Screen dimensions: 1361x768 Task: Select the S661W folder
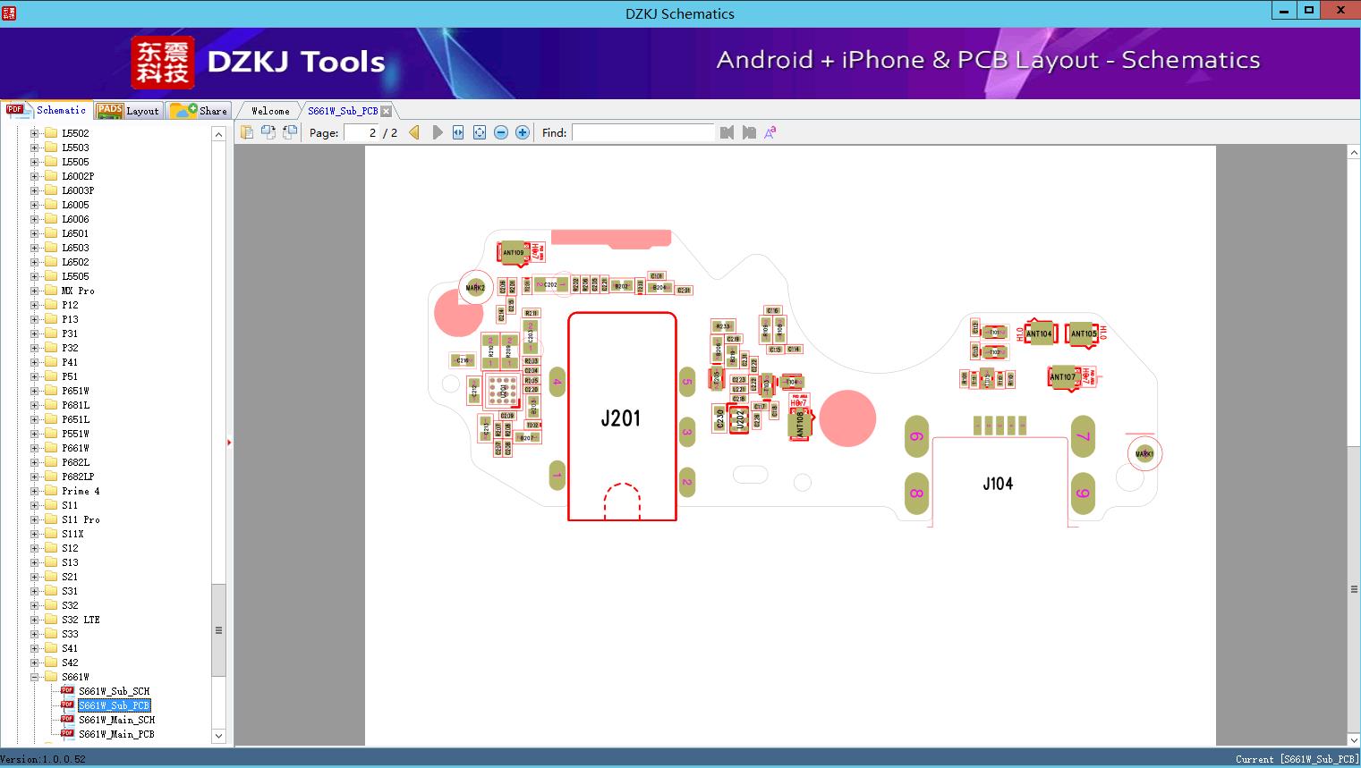coord(75,677)
